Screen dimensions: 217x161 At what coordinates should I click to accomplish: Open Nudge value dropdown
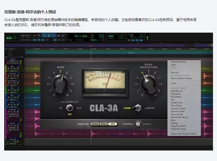click(x=123, y=38)
